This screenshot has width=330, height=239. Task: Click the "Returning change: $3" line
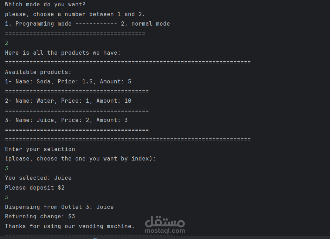click(x=40, y=217)
